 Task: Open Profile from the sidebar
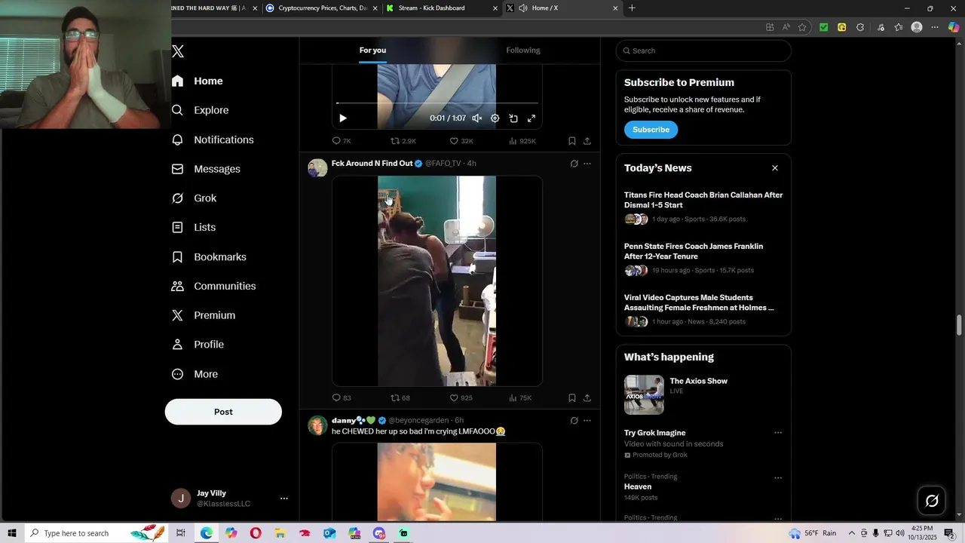click(198, 345)
